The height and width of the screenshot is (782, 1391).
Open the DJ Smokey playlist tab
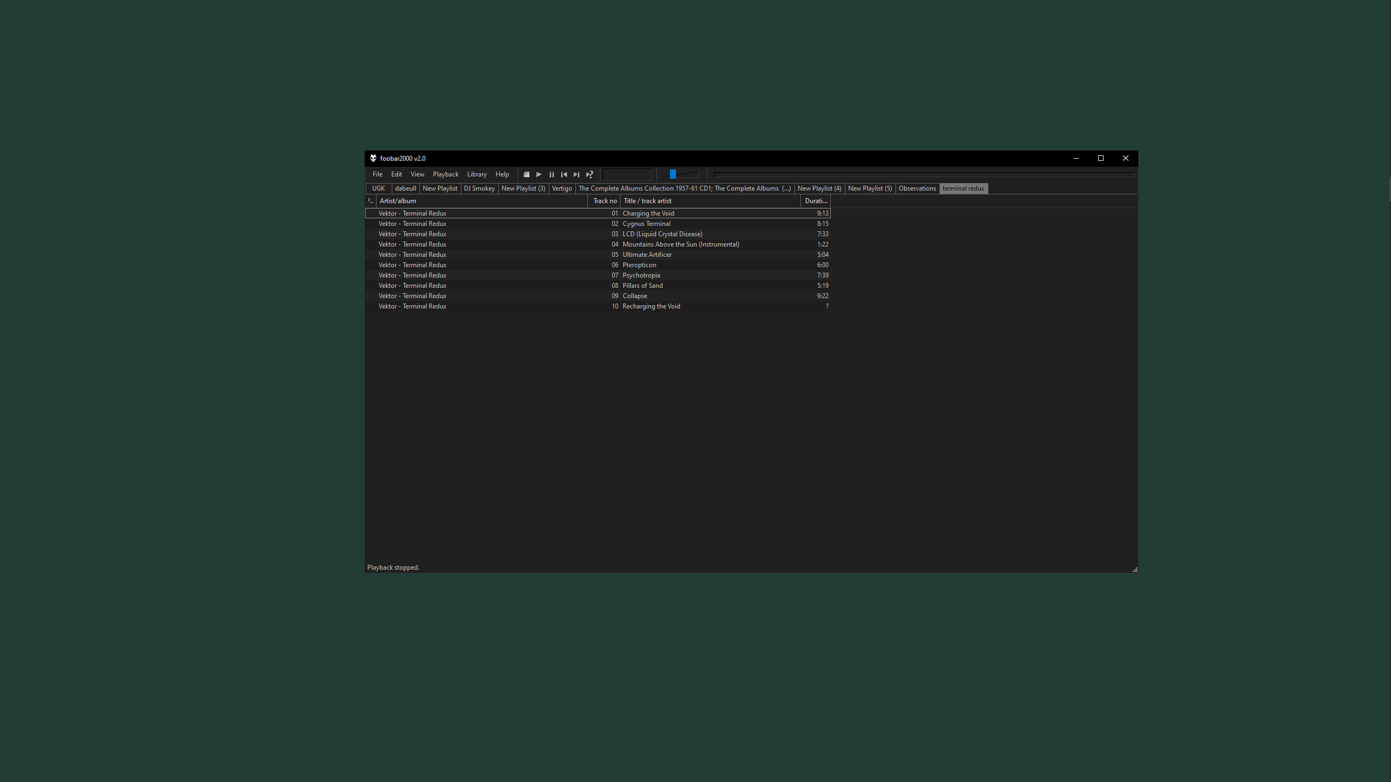click(x=479, y=188)
